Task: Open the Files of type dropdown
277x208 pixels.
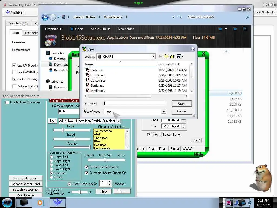Action: click(164, 112)
